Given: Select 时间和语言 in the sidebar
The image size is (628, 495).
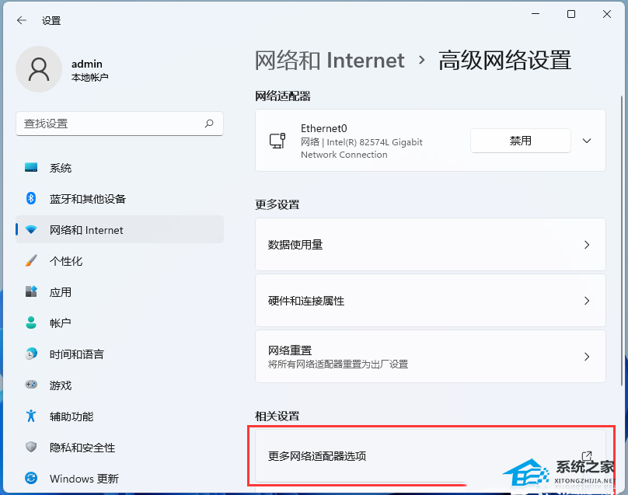Looking at the screenshot, I should (77, 354).
